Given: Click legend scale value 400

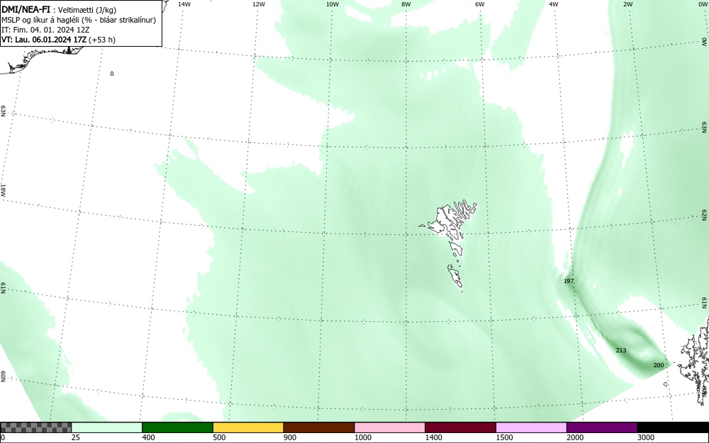Looking at the screenshot, I should 148,437.
